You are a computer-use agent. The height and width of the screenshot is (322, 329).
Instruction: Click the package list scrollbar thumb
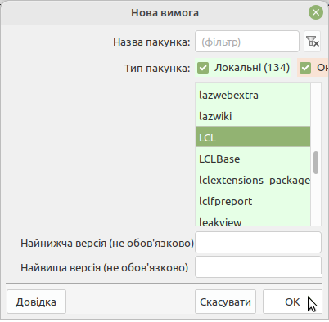pyautogui.click(x=316, y=163)
